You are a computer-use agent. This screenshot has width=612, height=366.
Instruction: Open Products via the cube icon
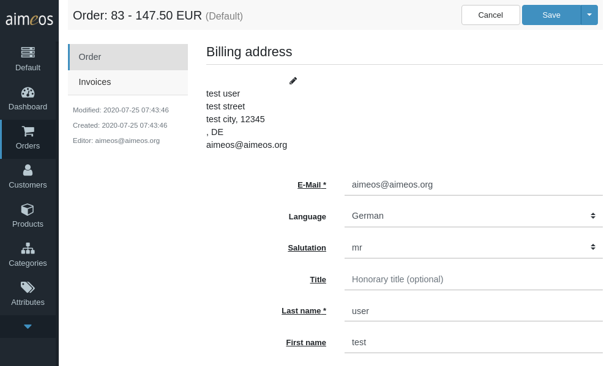[x=28, y=210]
